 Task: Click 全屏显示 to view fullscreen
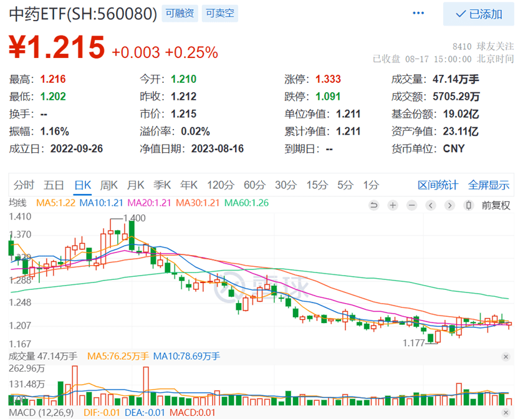pyautogui.click(x=489, y=185)
